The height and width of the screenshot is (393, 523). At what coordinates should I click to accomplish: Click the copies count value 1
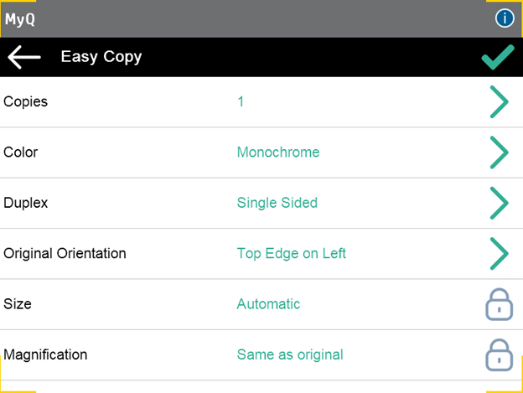click(x=241, y=102)
